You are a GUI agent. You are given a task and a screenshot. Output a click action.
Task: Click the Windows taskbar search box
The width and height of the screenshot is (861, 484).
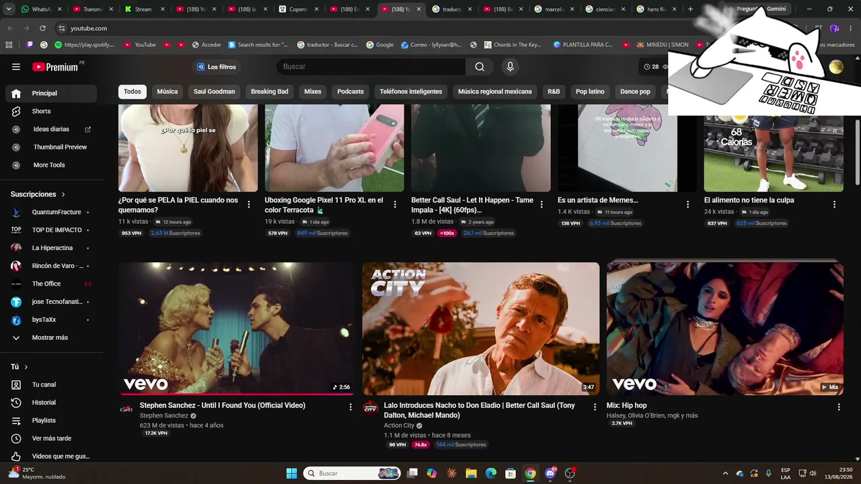352,473
